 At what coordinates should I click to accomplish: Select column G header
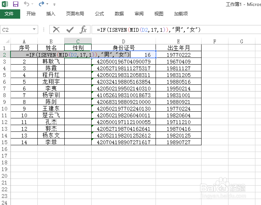(242, 41)
